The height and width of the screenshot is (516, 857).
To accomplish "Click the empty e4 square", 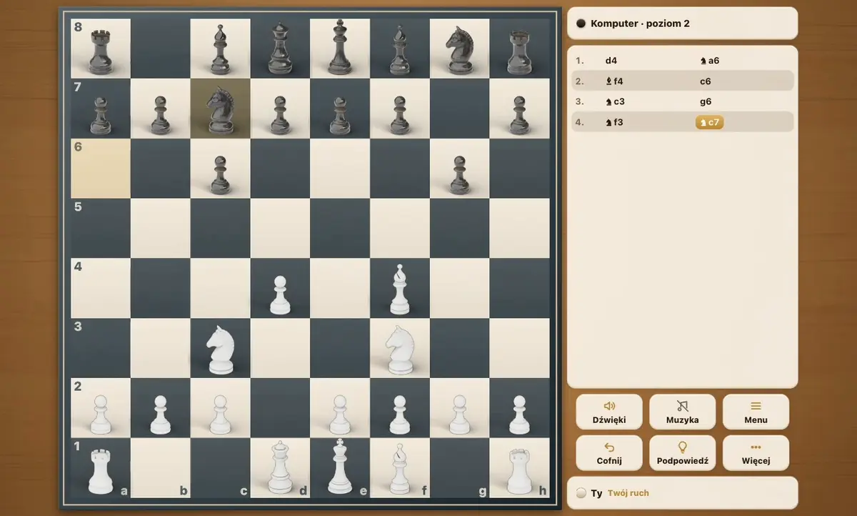I will pyautogui.click(x=340, y=288).
